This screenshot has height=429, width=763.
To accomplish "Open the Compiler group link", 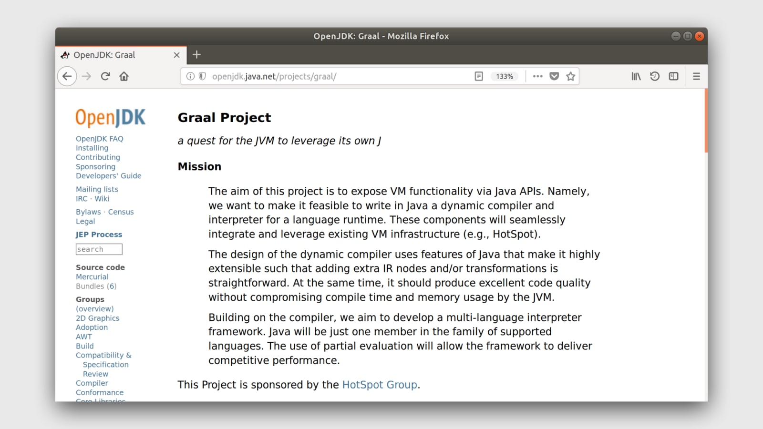I will [x=92, y=383].
